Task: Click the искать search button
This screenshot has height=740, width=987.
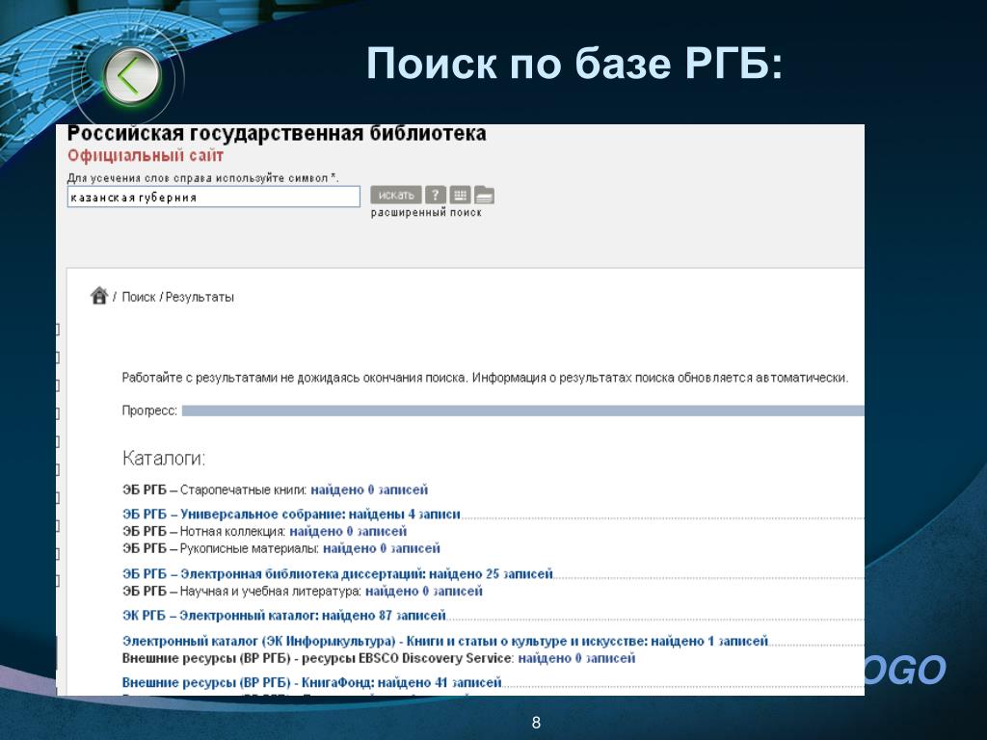Action: 396,195
